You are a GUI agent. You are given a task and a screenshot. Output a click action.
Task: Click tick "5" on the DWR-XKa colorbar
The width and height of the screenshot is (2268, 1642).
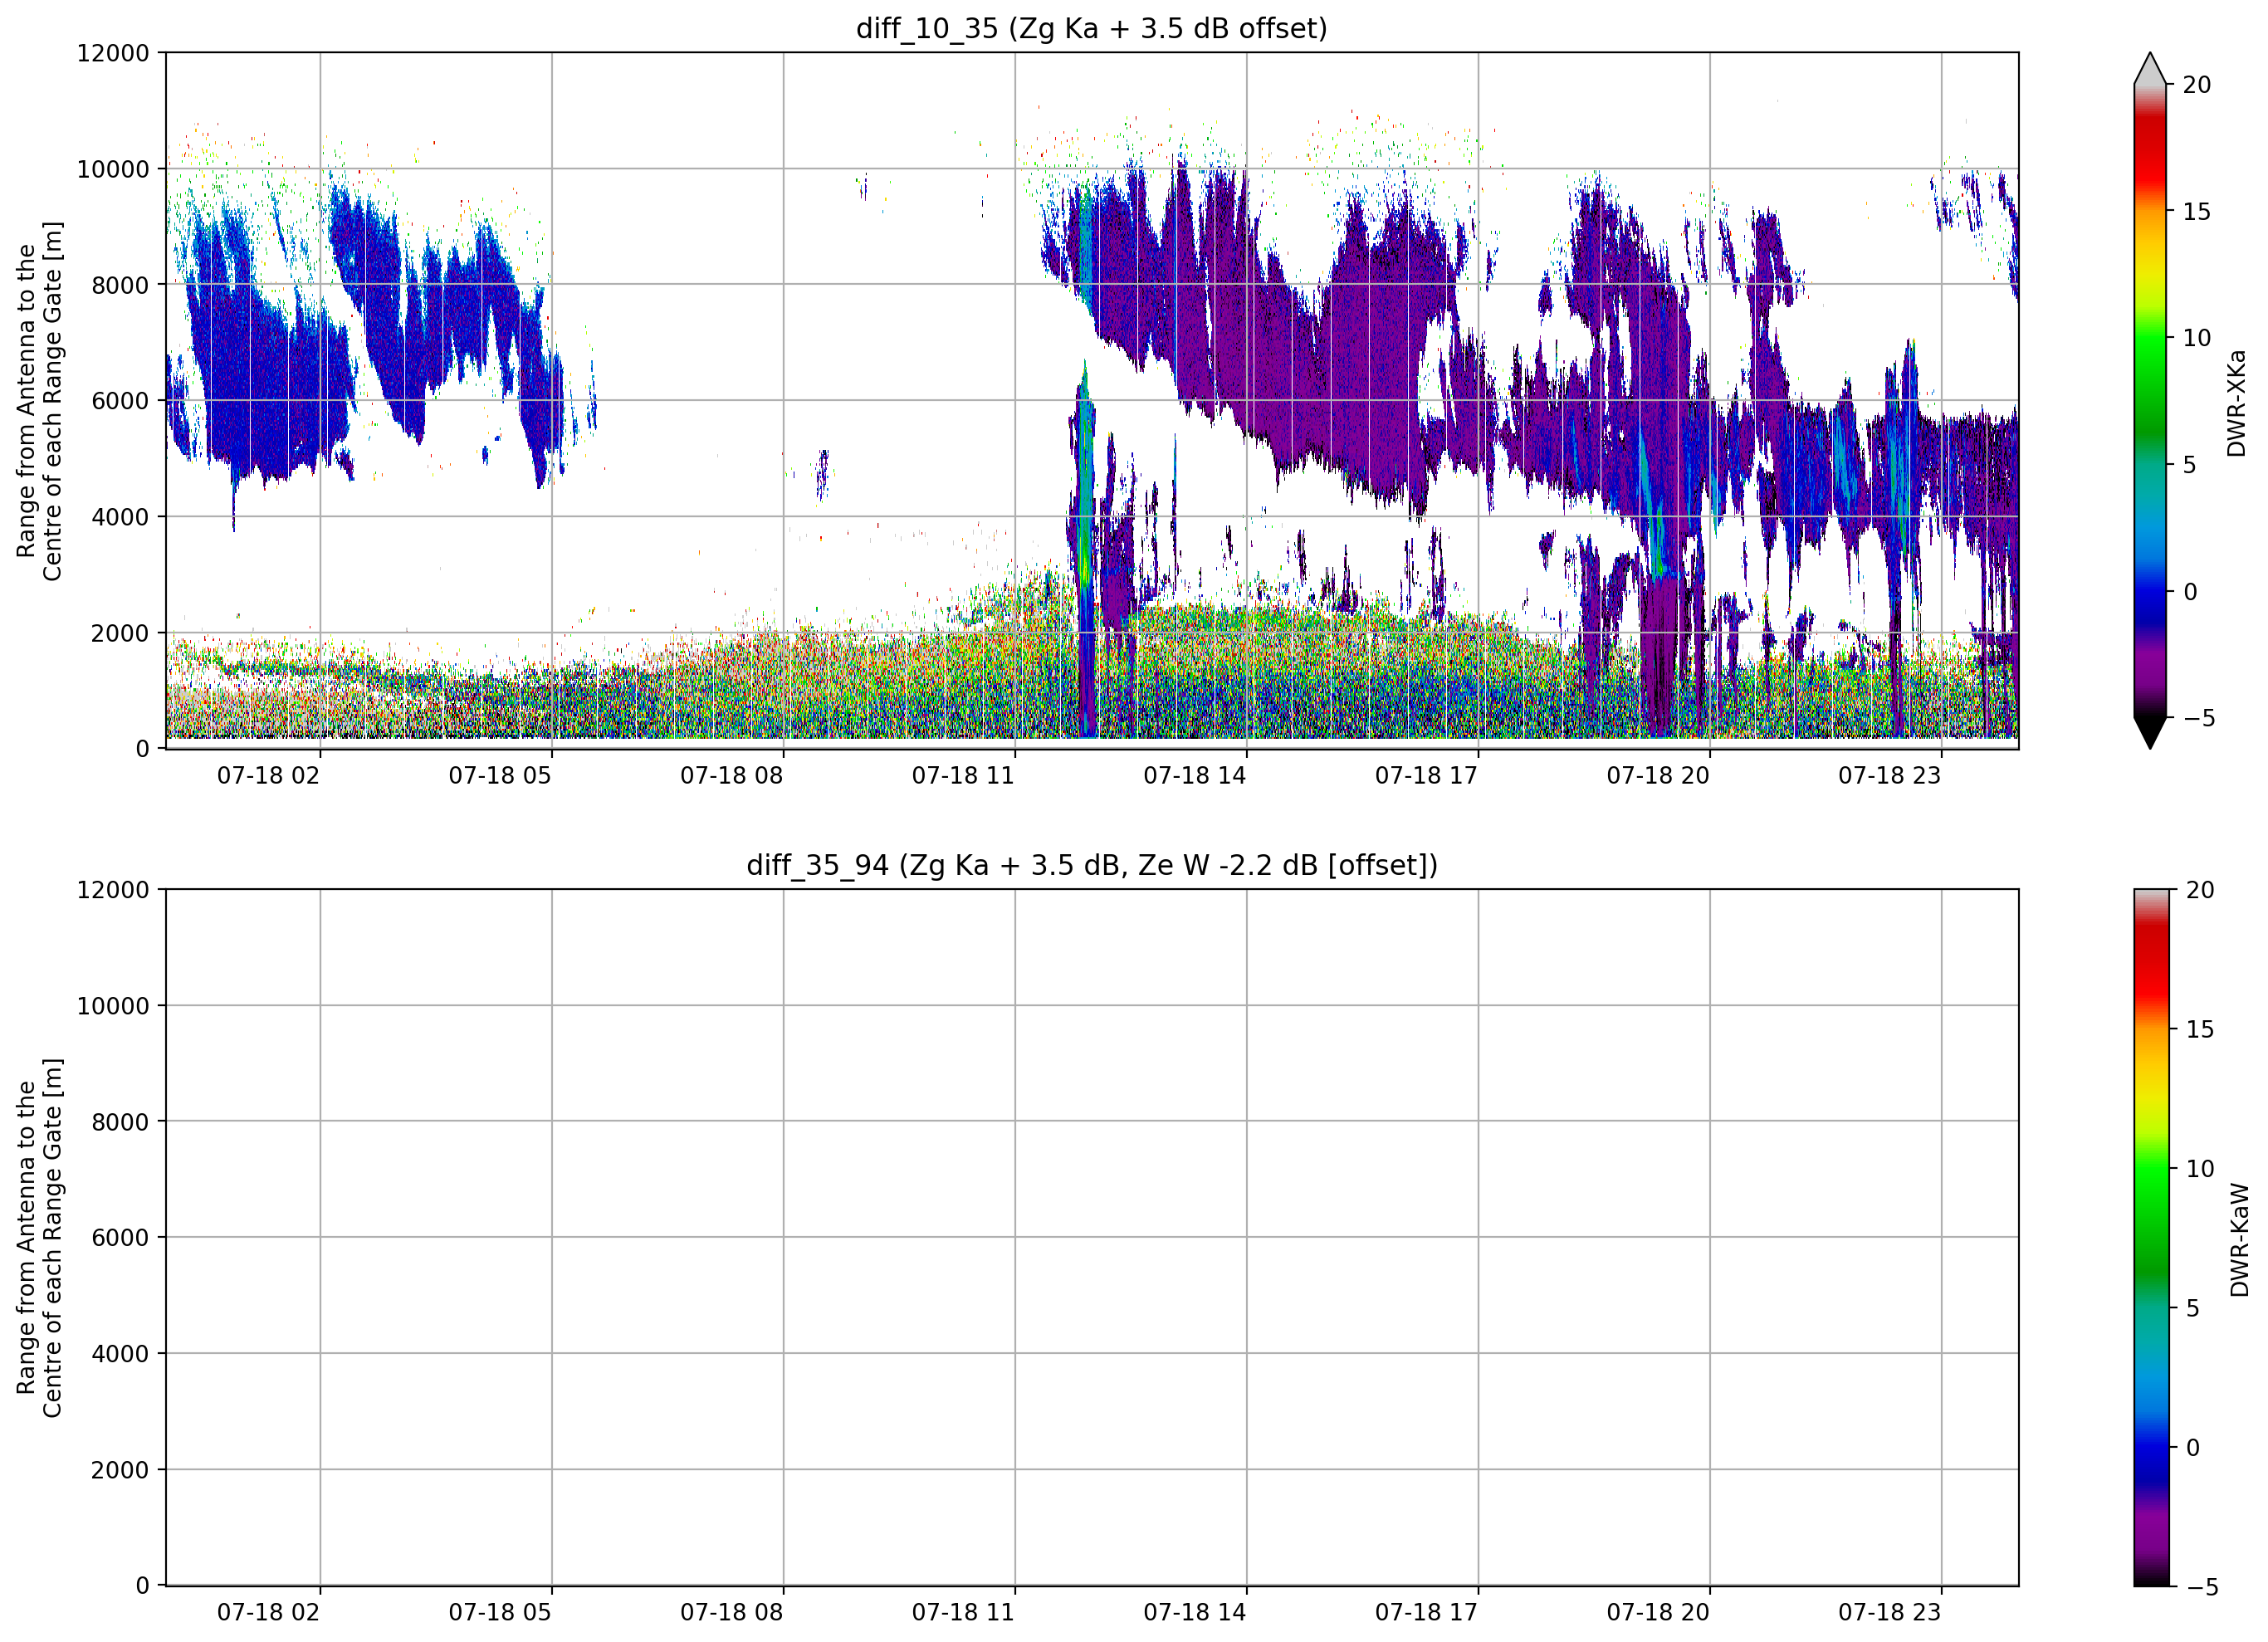point(2190,465)
